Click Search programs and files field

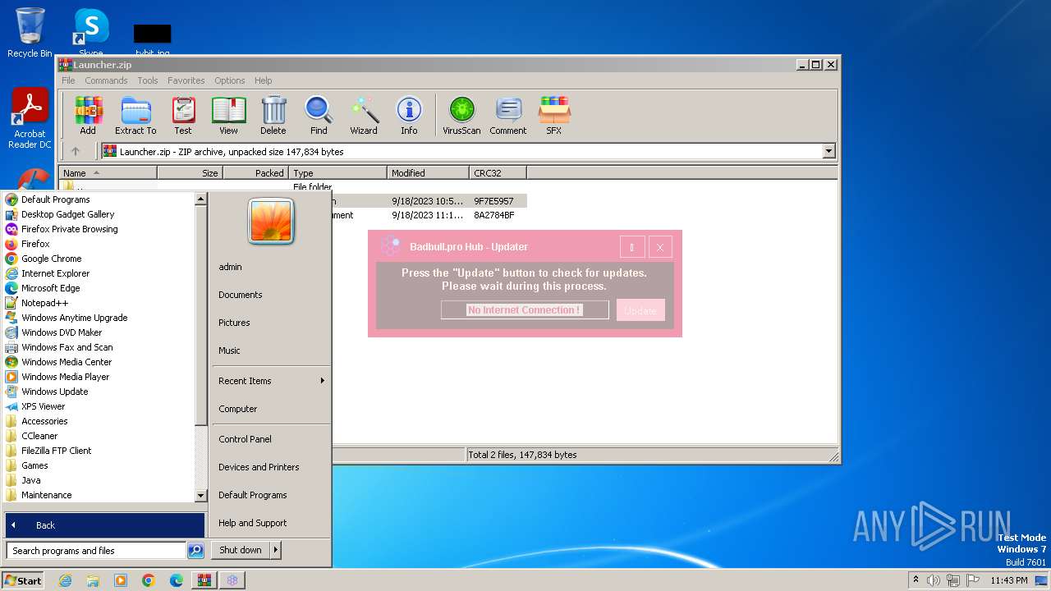pyautogui.click(x=97, y=551)
